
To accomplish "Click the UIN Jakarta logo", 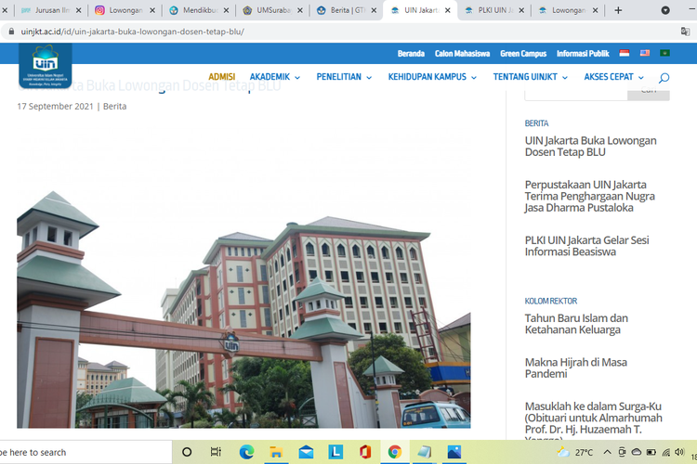I will (45, 65).
